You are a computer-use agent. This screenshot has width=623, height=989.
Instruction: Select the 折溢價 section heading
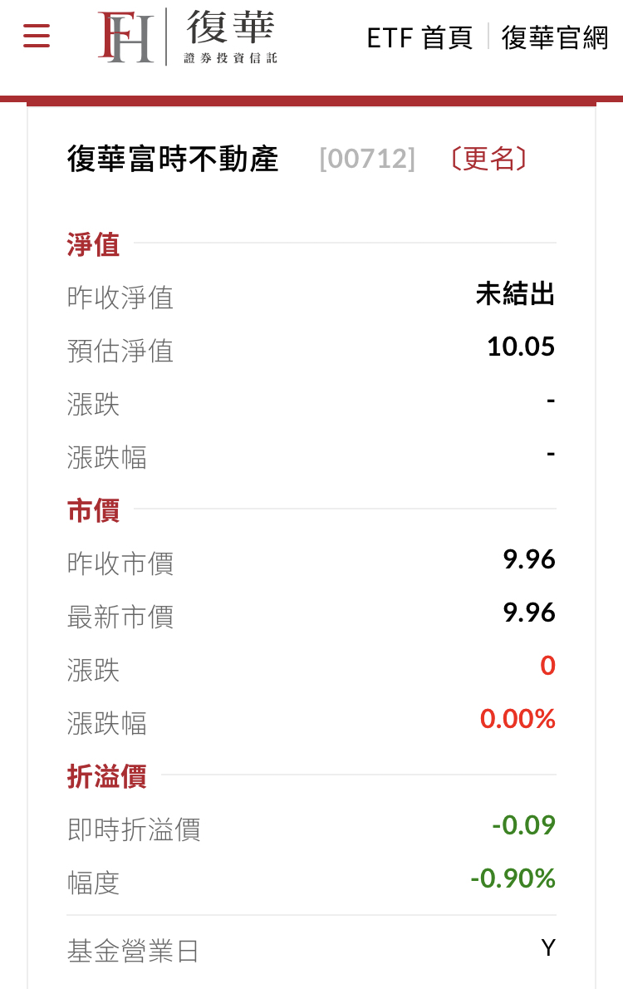(106, 776)
